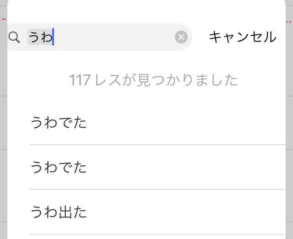Click the highlighted うわ text in search bar

pos(40,37)
